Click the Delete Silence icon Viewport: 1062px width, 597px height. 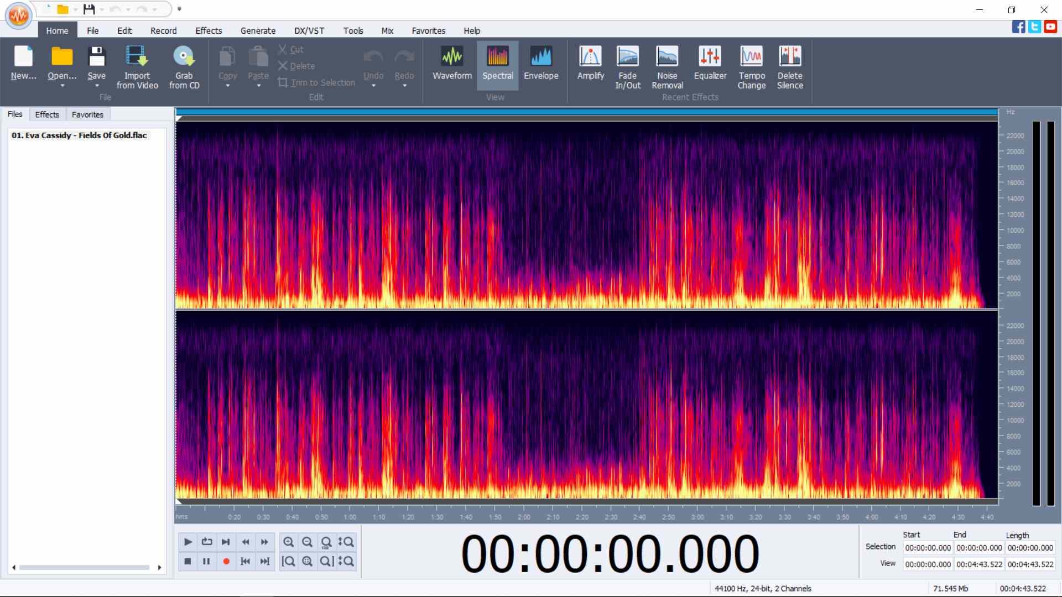790,56
